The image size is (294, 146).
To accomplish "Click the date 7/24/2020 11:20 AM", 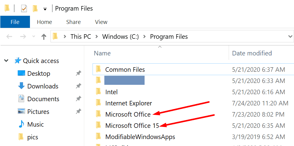I will tap(260, 103).
